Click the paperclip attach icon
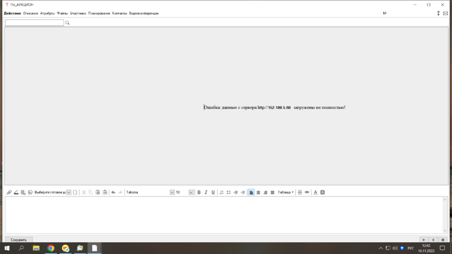The image size is (452, 254). coord(9,192)
